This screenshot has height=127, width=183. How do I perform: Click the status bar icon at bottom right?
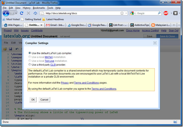175,122
